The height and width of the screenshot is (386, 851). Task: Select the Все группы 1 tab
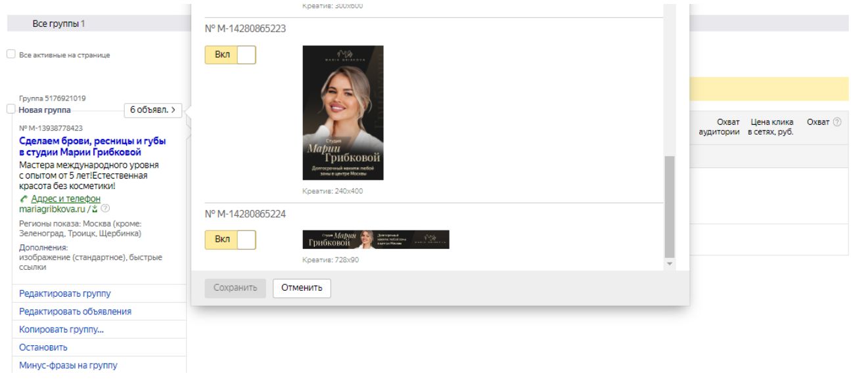point(58,24)
